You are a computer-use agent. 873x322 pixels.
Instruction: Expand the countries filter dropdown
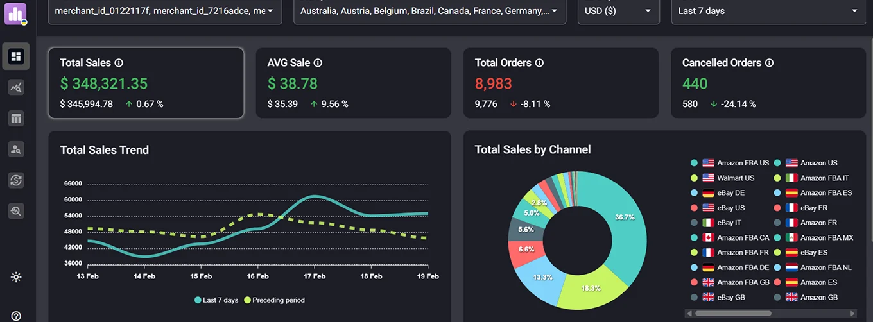[429, 11]
